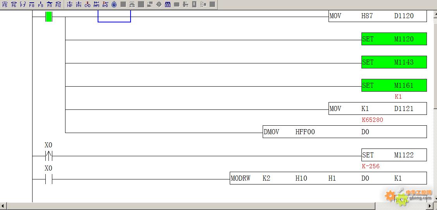Select the green highlighted contact at top
437x210 pixels.
(x=49, y=17)
